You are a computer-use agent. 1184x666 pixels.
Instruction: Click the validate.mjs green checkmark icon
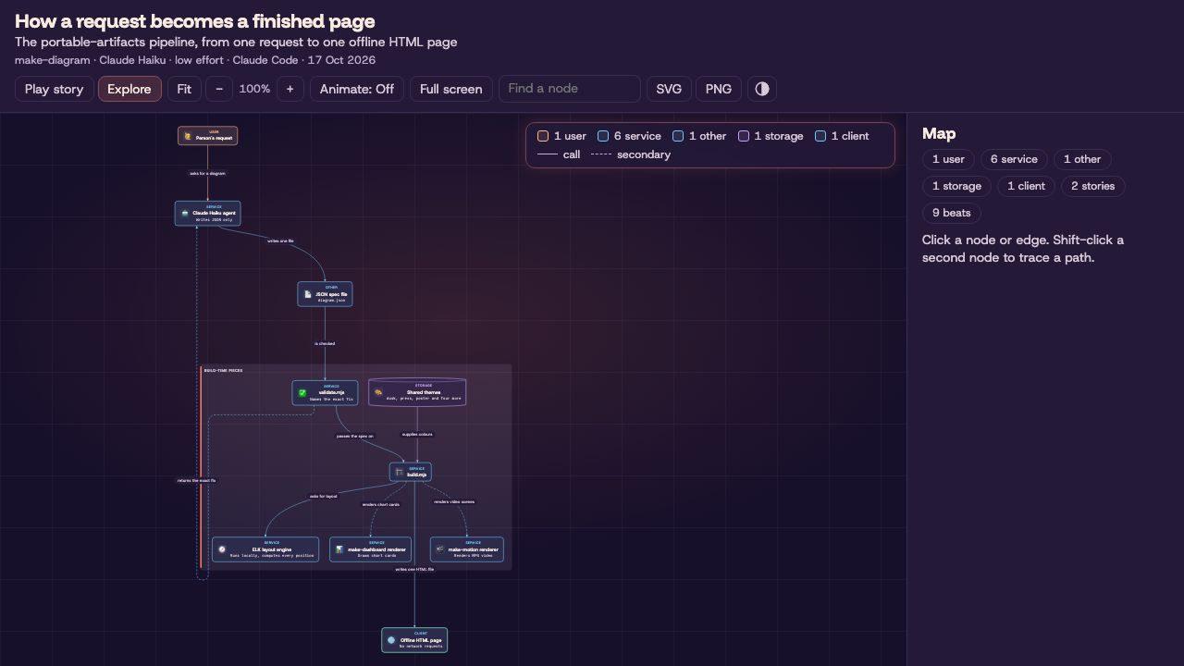pyautogui.click(x=302, y=393)
